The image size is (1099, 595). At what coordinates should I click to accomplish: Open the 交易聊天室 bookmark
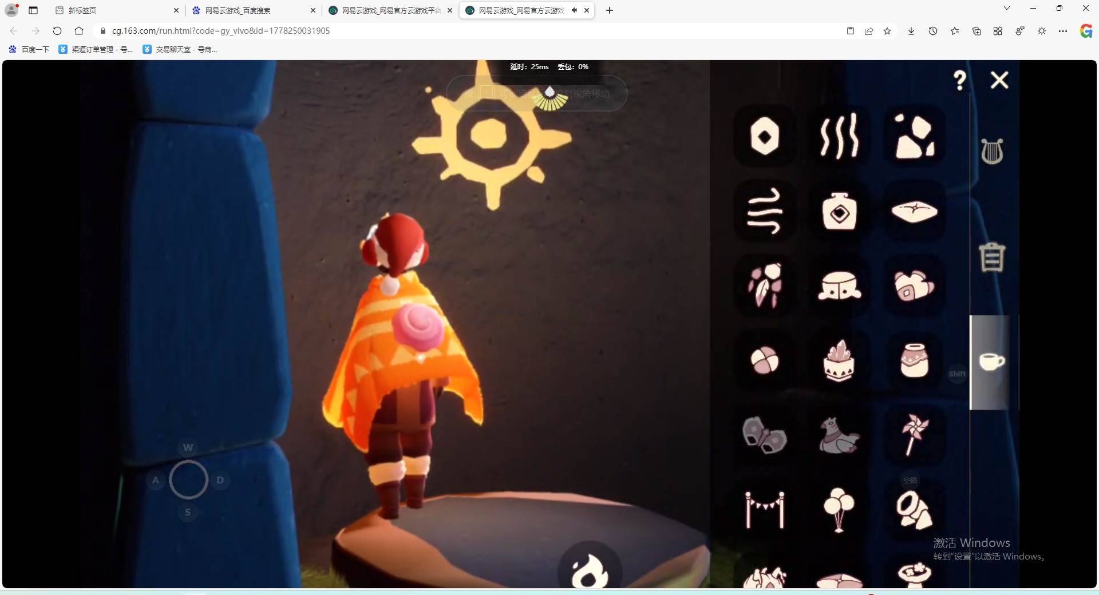(180, 49)
